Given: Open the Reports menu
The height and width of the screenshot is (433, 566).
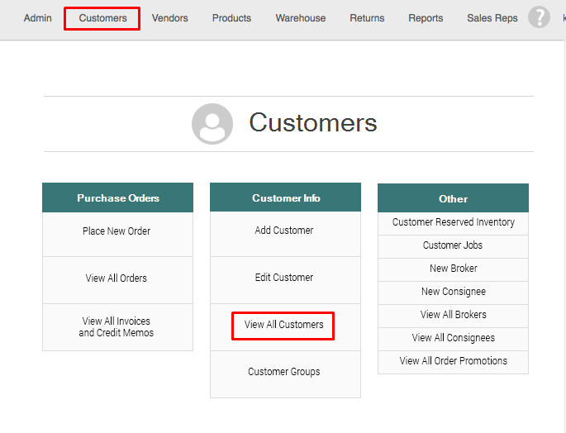Looking at the screenshot, I should pyautogui.click(x=426, y=18).
